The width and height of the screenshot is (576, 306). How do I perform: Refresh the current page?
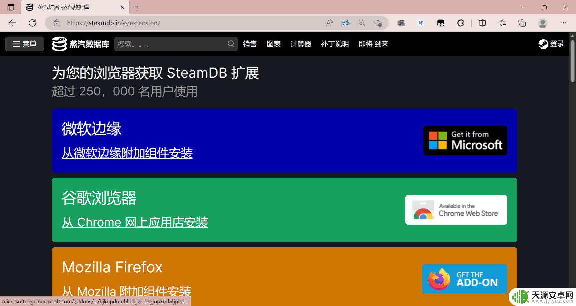(x=32, y=23)
